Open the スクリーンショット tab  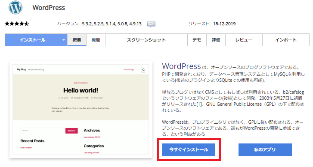click(146, 40)
